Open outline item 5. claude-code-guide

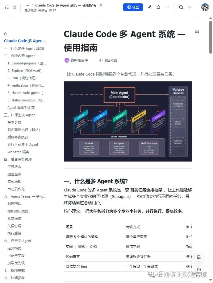(x=27, y=93)
